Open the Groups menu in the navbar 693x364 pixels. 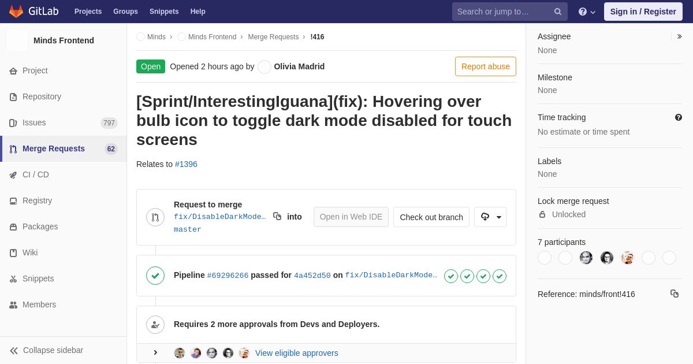coord(125,12)
